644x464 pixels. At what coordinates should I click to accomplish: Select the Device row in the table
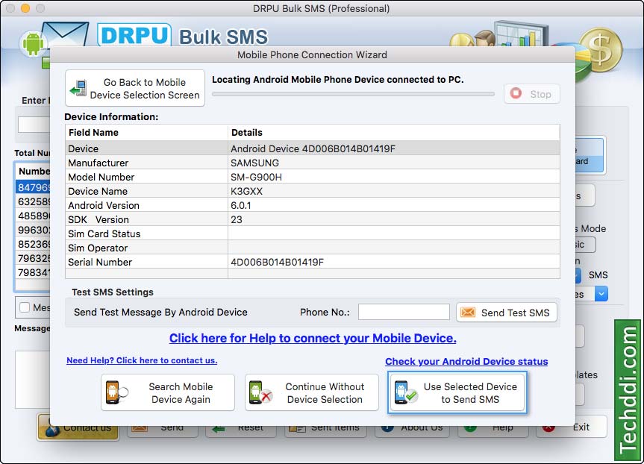pos(313,148)
